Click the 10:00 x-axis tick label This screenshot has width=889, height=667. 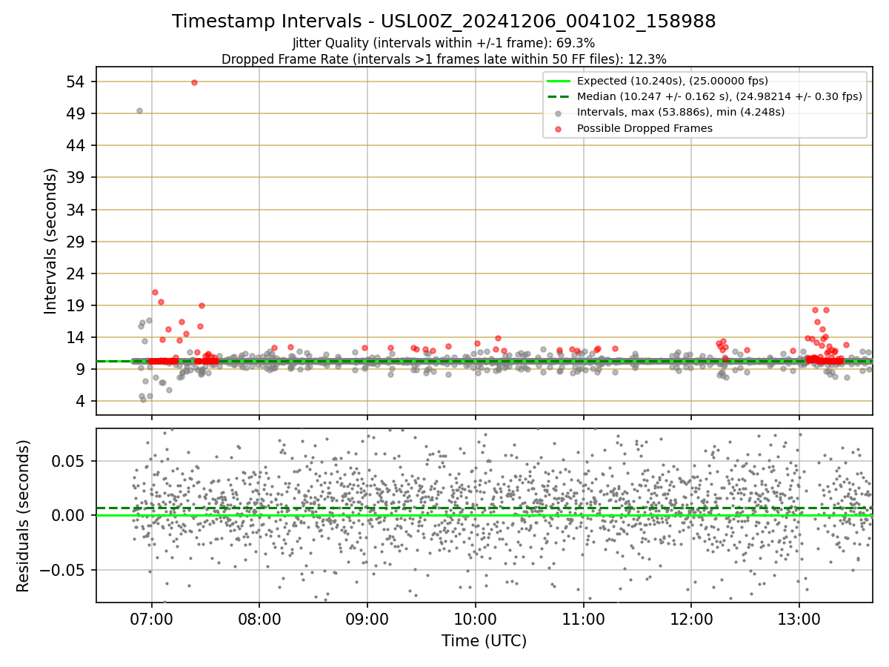476,618
